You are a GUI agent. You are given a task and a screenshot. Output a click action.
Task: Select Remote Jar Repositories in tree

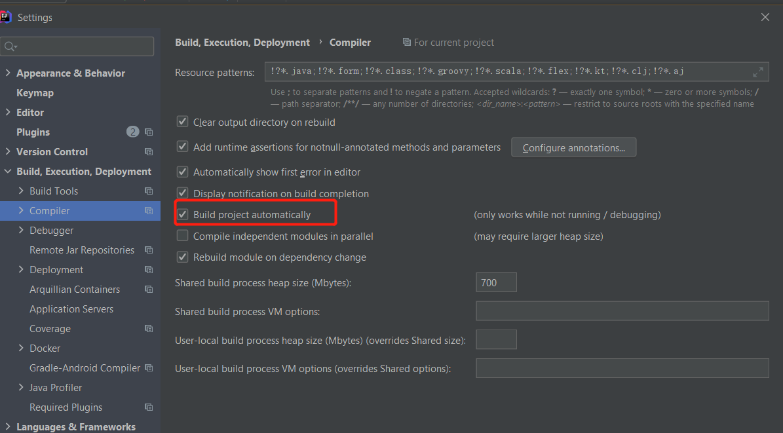click(82, 250)
